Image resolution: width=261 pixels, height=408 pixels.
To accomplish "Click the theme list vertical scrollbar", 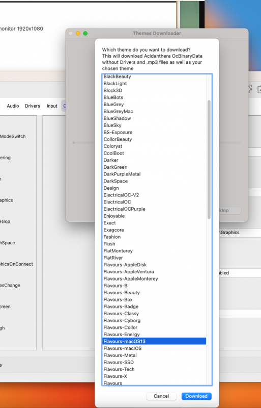I will pos(209,159).
